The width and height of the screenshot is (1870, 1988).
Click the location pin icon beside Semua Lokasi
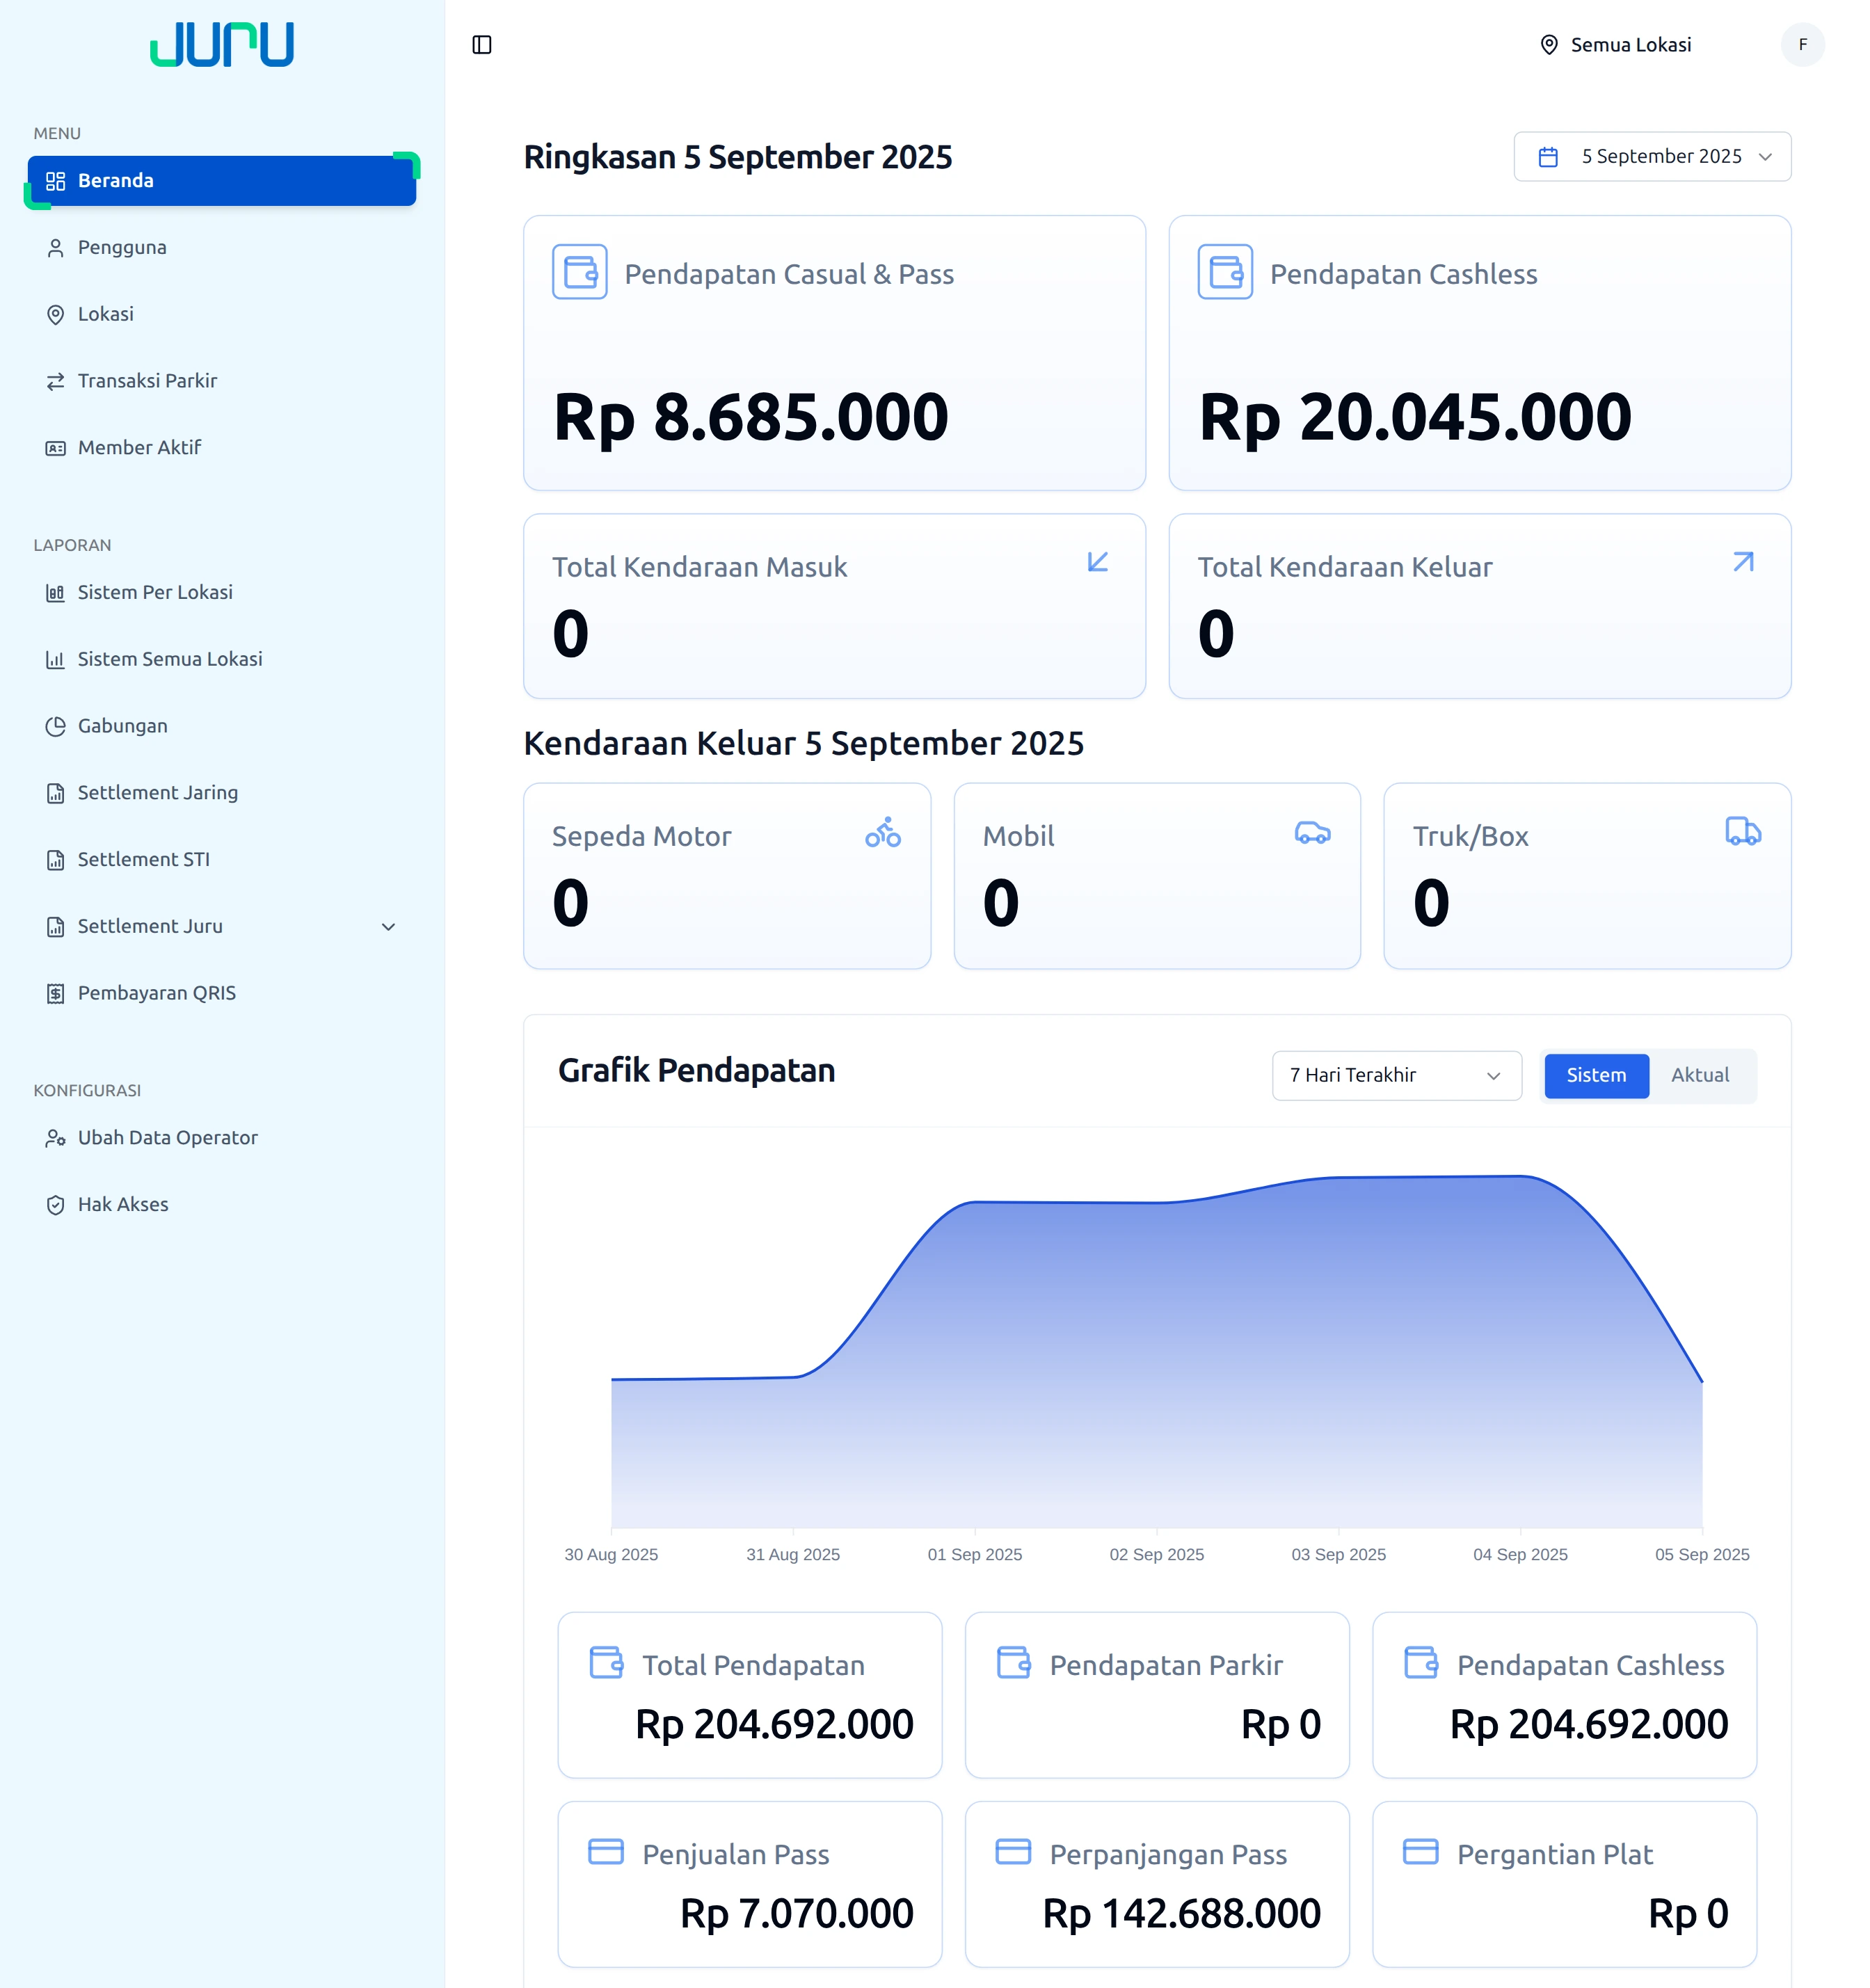pyautogui.click(x=1549, y=45)
